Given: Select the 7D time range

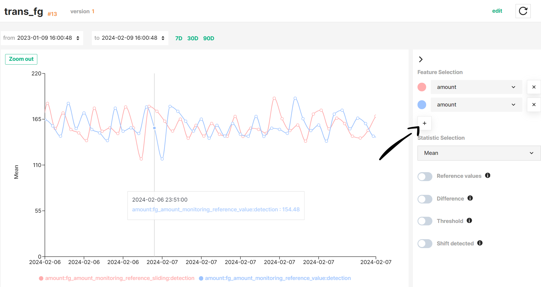Looking at the screenshot, I should [179, 38].
